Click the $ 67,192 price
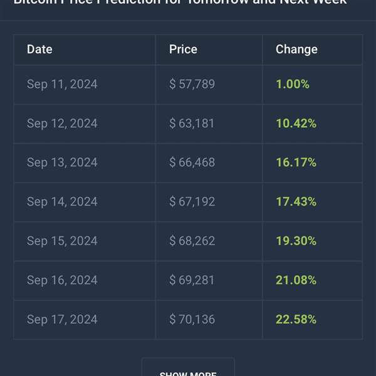This screenshot has height=376, width=376. tap(192, 201)
